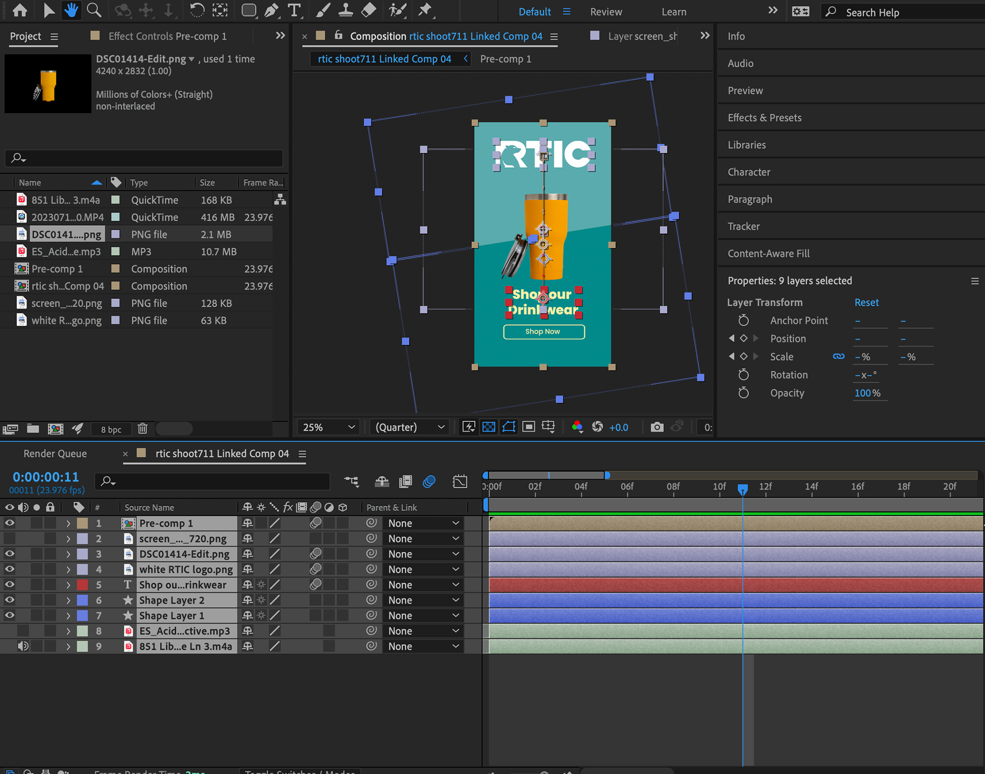Hide the Shop our drinkwear text layer
Image resolution: width=985 pixels, height=774 pixels.
pyautogui.click(x=10, y=585)
